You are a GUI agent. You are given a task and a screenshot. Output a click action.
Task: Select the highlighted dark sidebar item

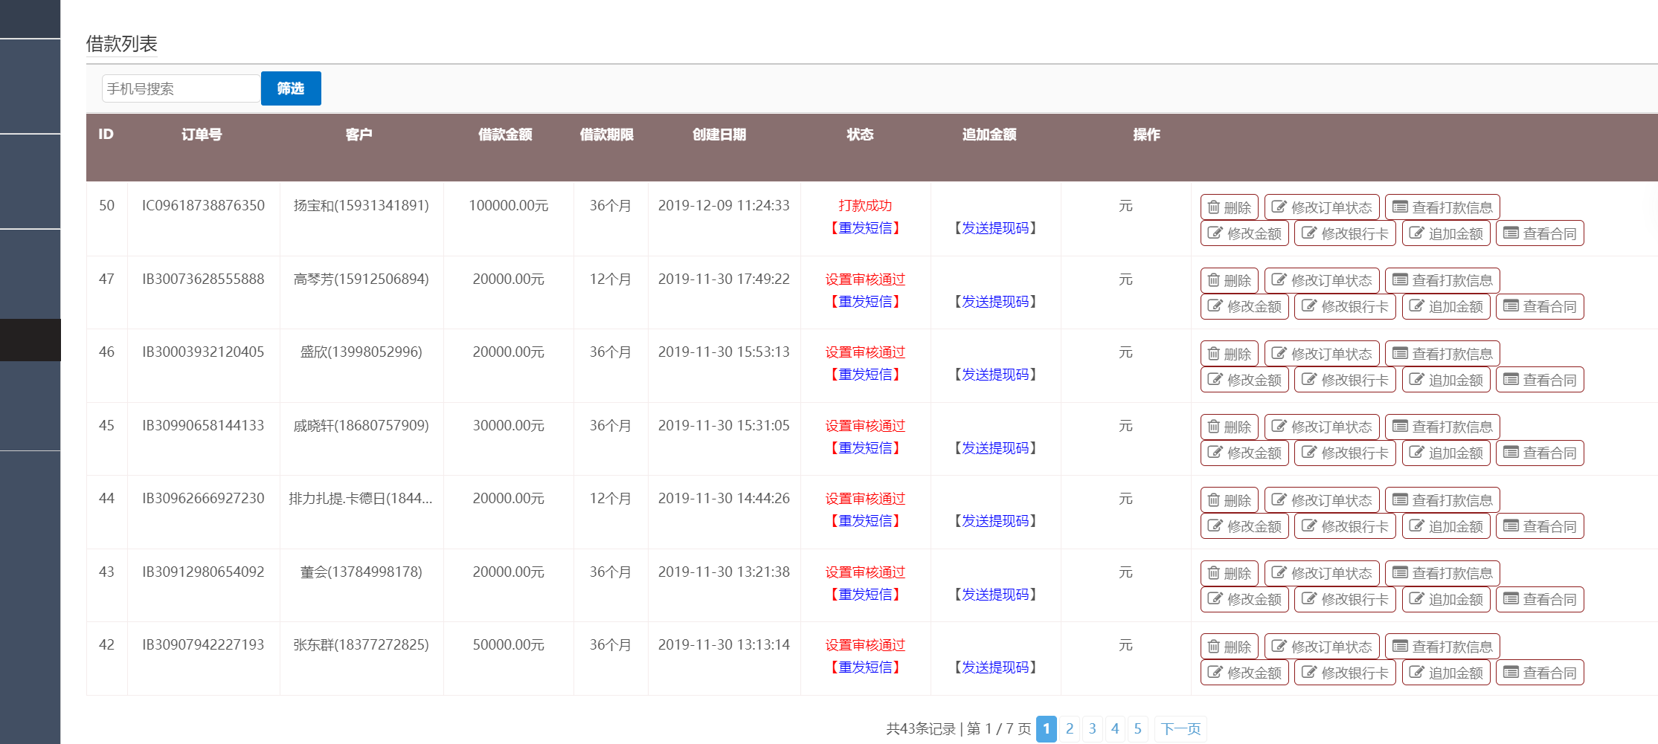[30, 340]
